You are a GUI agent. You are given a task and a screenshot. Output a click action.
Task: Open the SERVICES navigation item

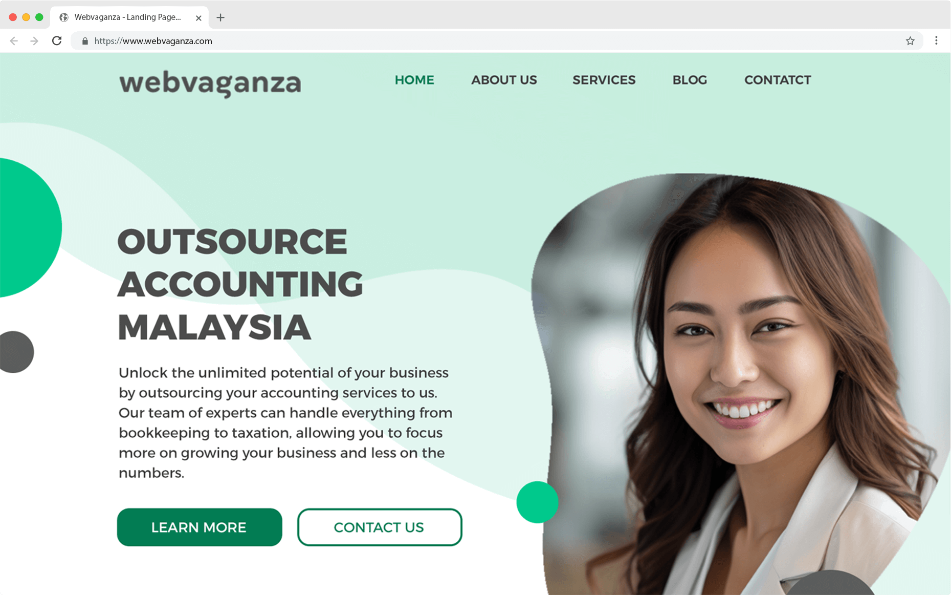(604, 80)
